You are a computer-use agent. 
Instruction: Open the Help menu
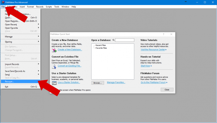(74, 7)
